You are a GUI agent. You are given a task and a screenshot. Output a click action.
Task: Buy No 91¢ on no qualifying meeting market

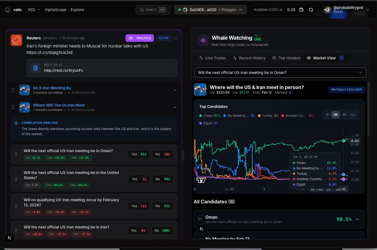point(163,206)
